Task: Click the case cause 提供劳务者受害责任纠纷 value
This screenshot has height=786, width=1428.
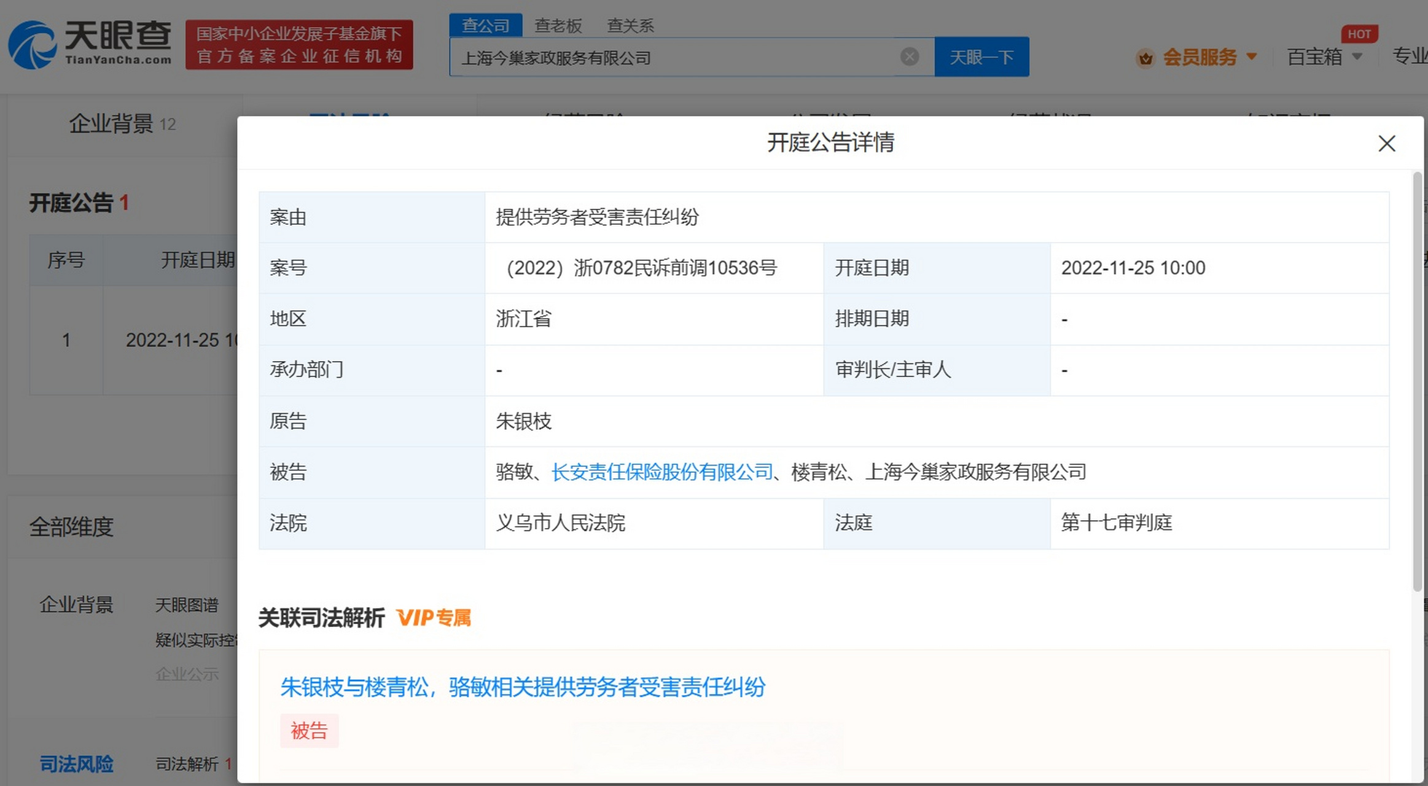Action: click(598, 217)
